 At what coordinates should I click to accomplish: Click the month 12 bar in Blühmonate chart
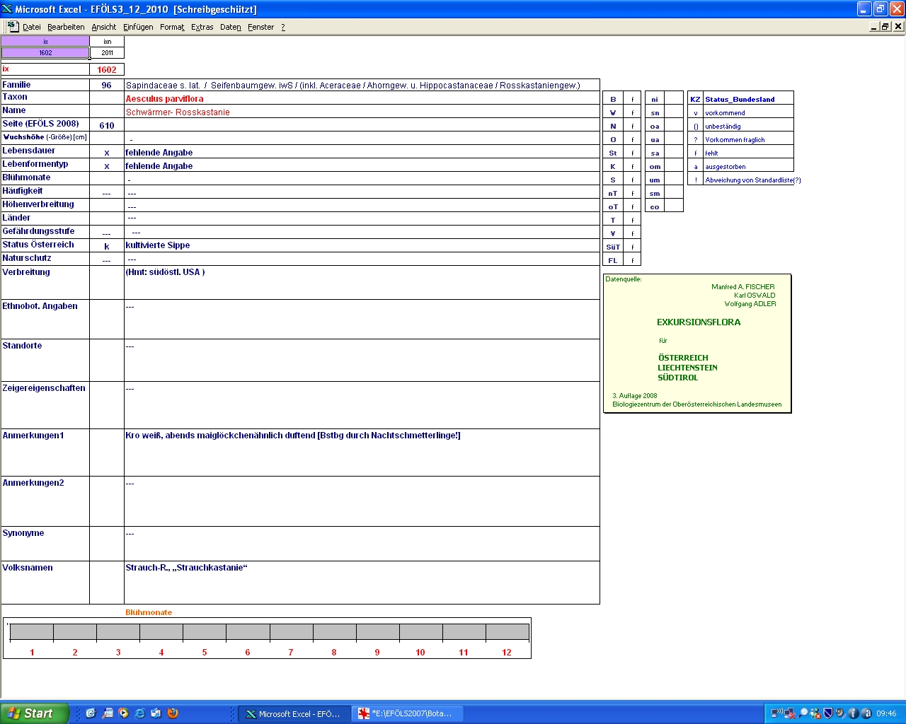click(507, 632)
